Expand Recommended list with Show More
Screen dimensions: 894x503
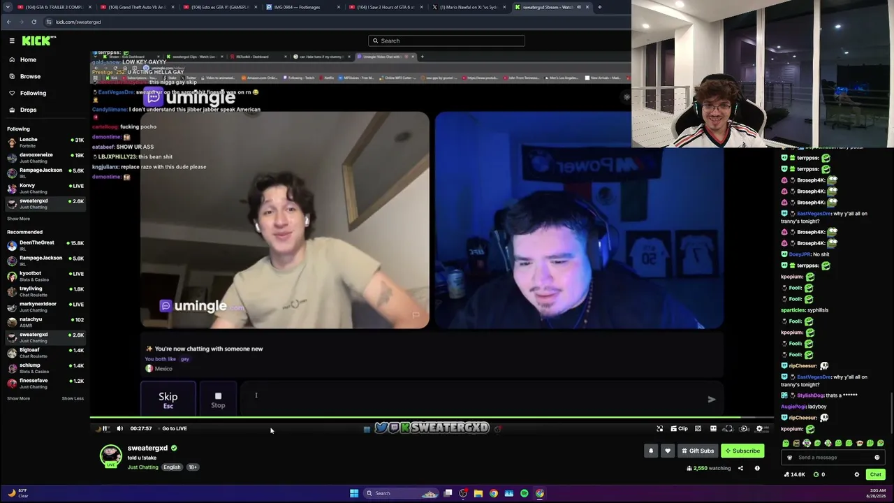tap(19, 398)
